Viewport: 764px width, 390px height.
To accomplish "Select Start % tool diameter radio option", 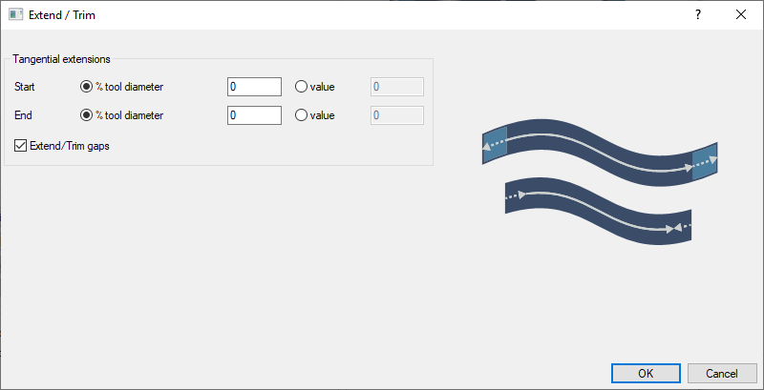I will click(87, 87).
